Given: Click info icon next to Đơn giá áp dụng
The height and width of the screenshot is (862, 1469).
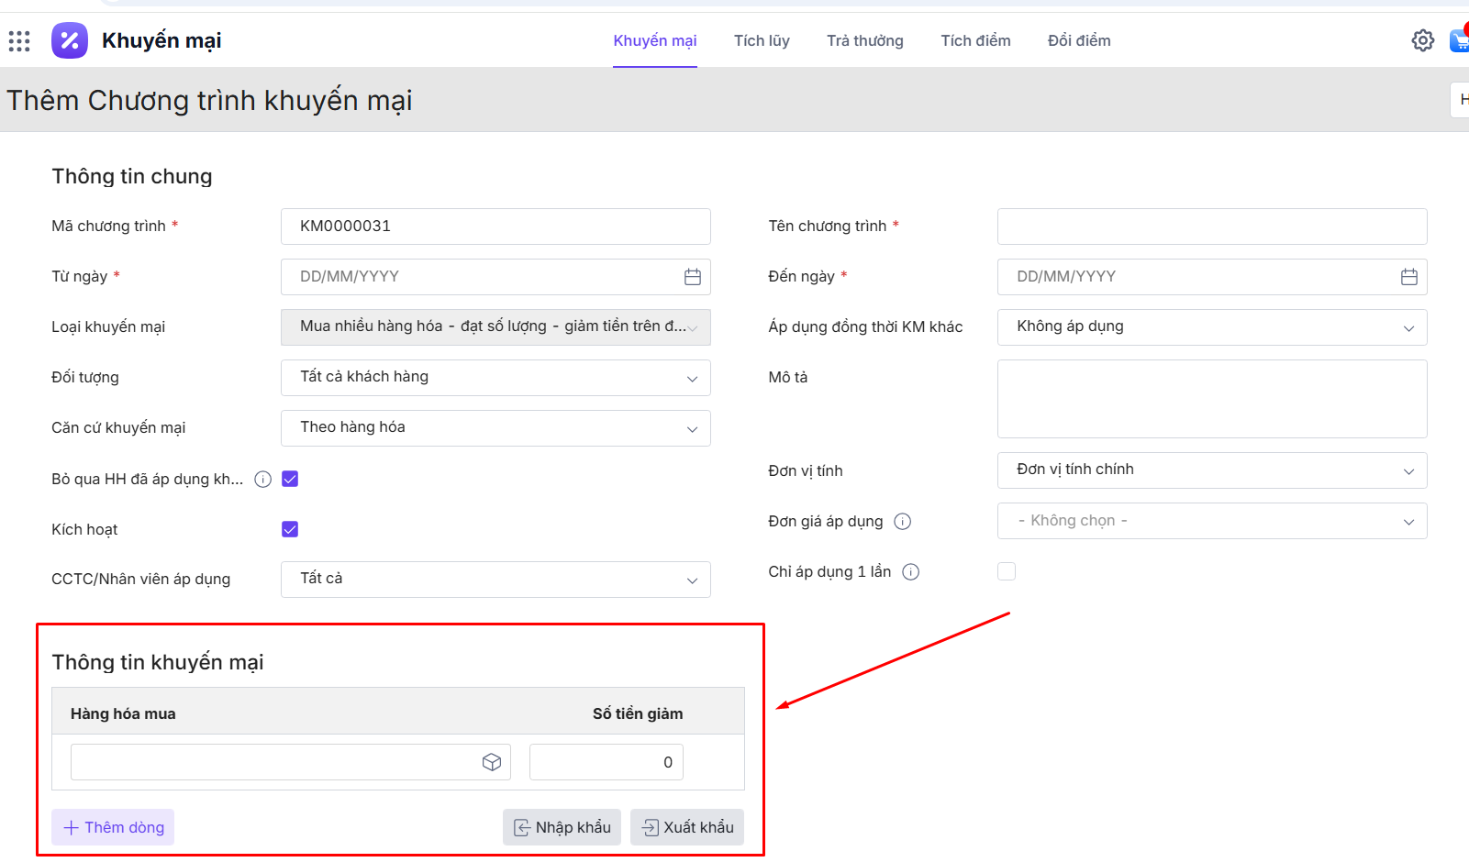Looking at the screenshot, I should [x=903, y=522].
